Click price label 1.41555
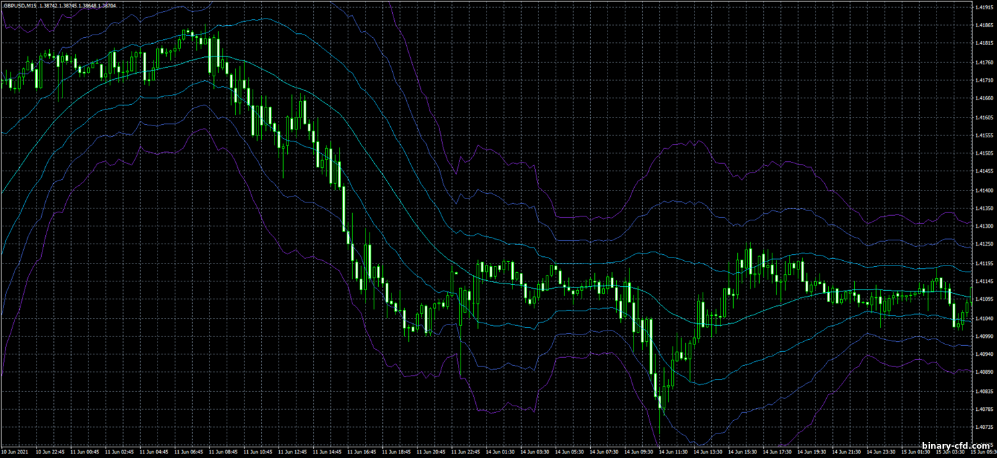 coord(984,135)
